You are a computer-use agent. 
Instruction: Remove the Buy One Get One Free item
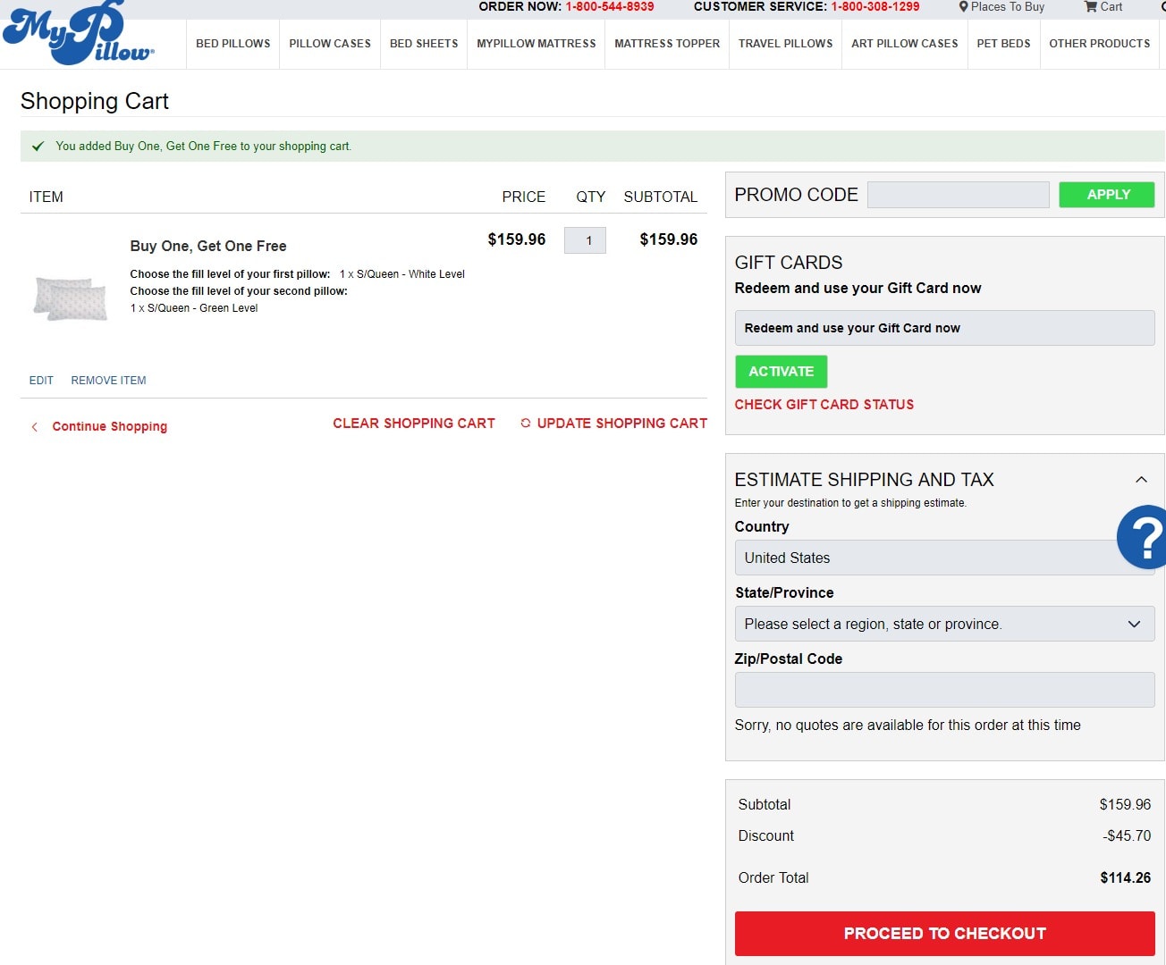click(108, 381)
